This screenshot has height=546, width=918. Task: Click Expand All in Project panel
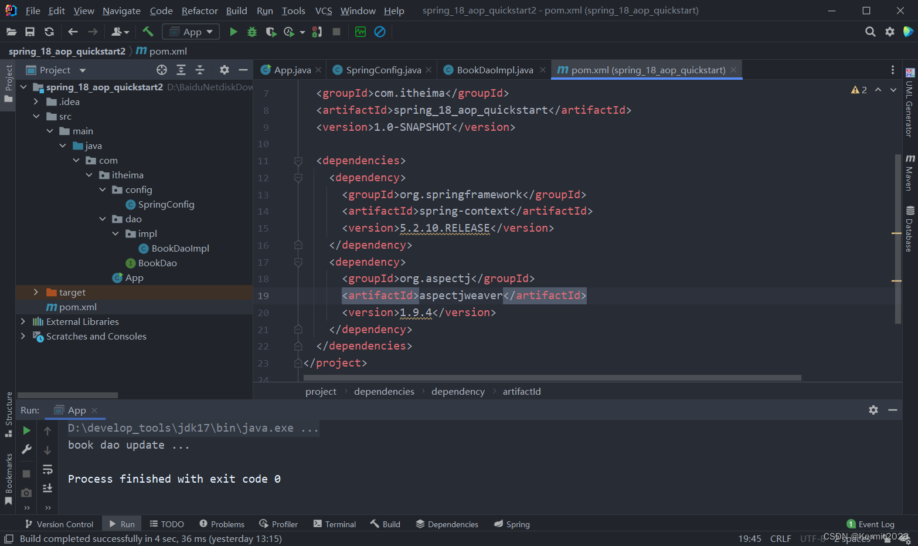181,70
